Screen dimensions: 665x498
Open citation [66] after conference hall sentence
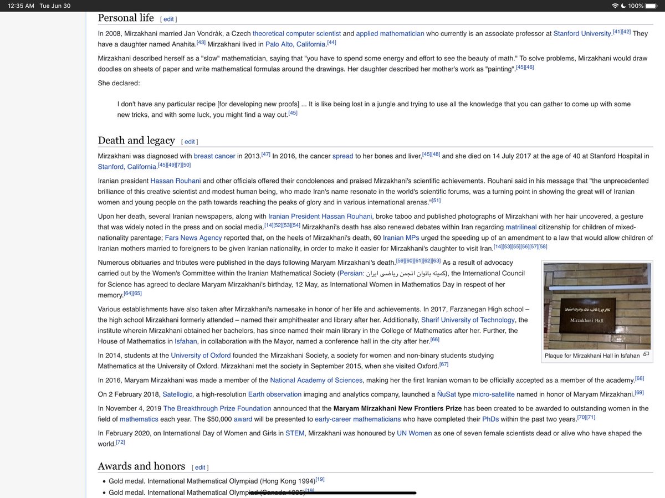434,340
